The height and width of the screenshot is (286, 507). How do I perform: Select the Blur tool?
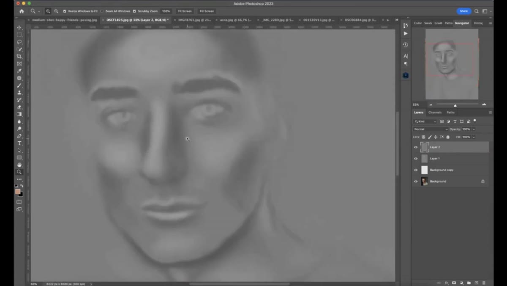pyautogui.click(x=19, y=121)
